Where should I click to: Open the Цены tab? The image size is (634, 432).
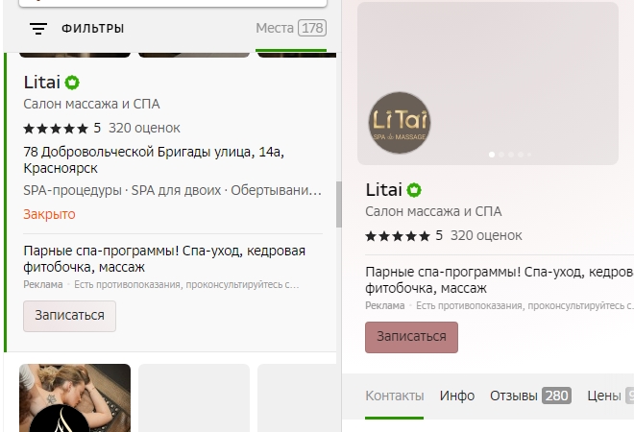610,396
